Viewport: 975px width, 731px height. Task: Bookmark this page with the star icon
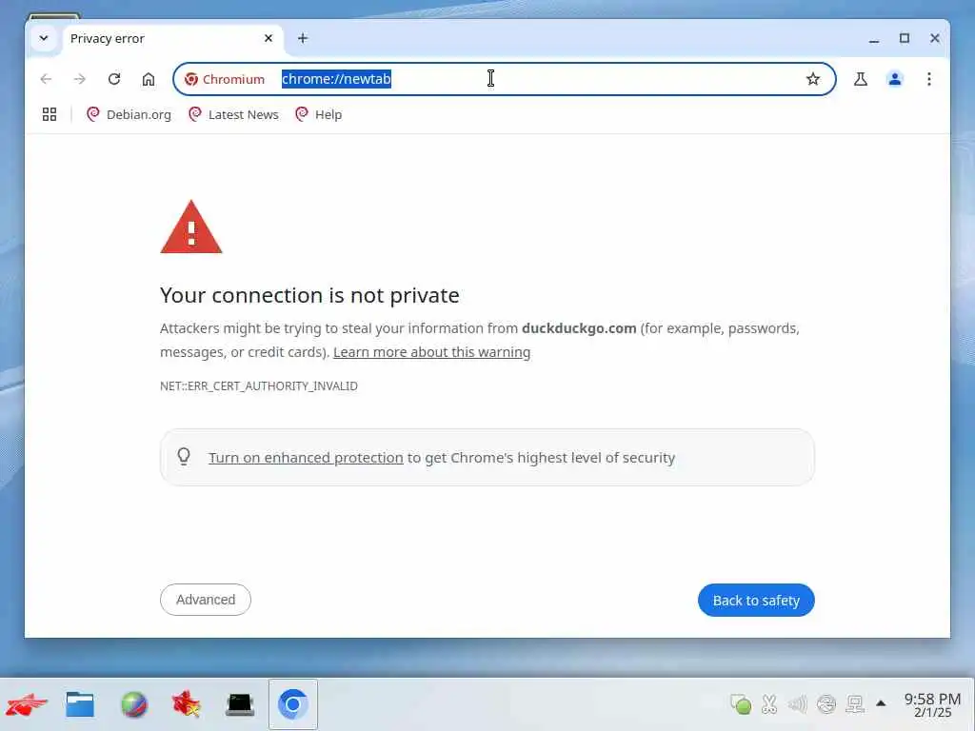coord(813,79)
